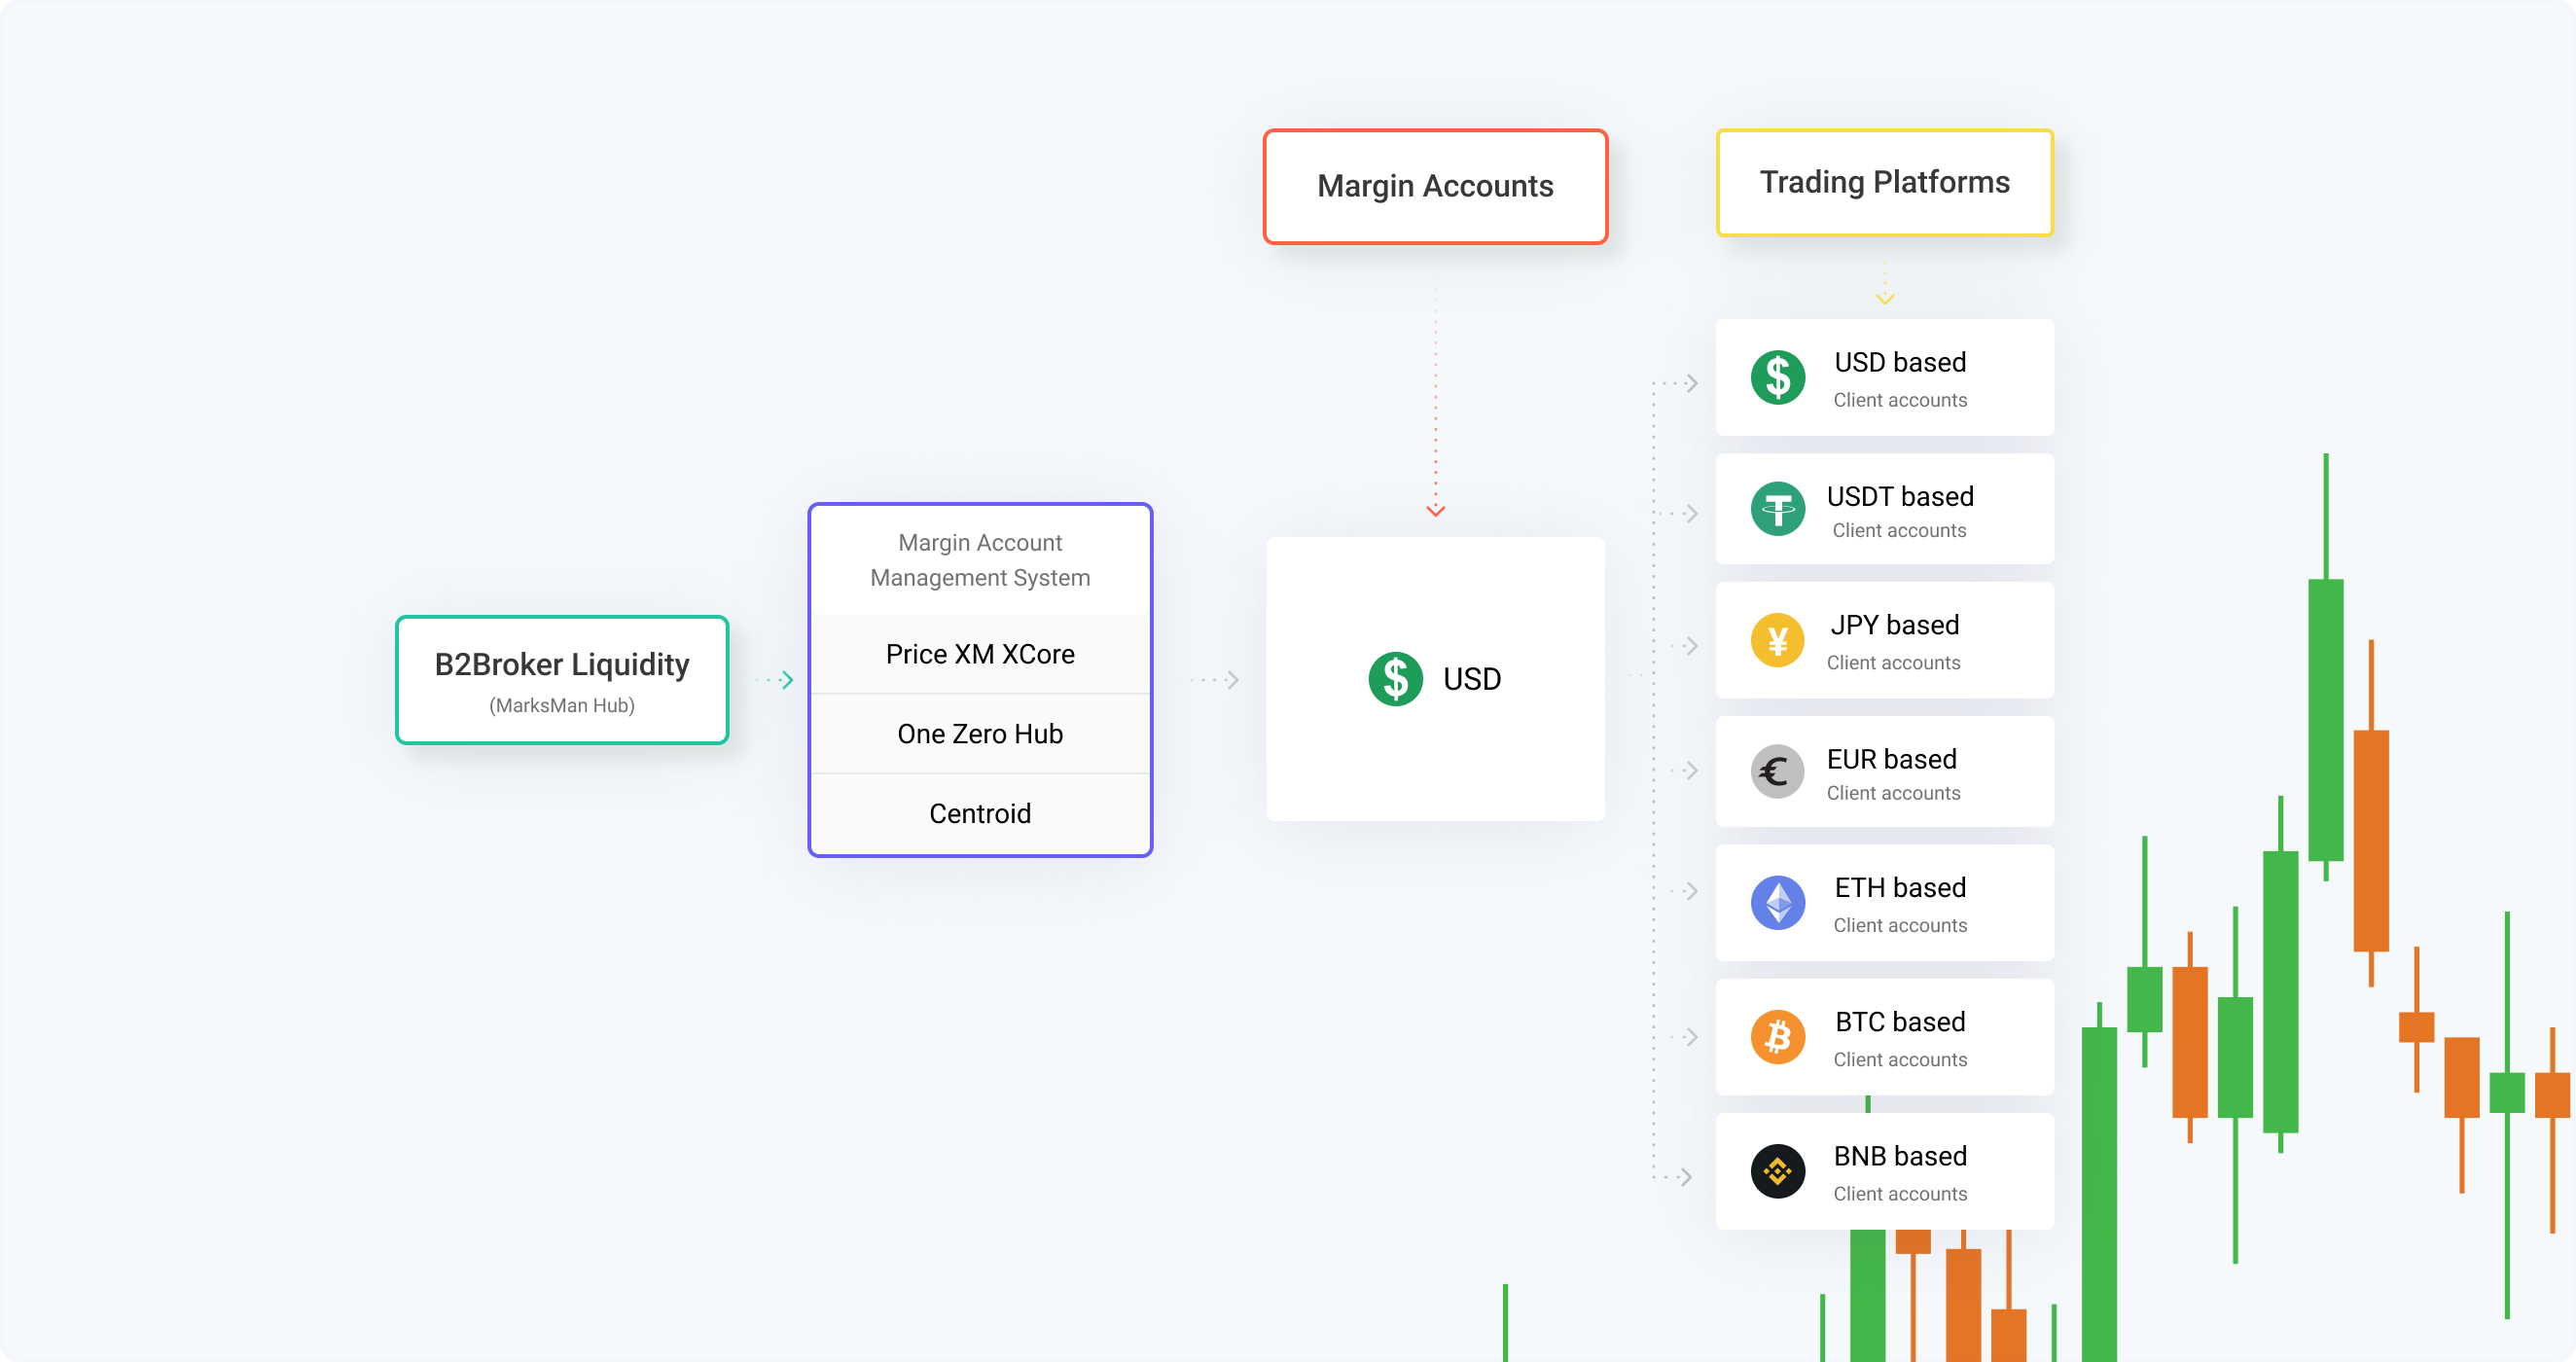The image size is (2576, 1362).
Task: Click Client accounts under EUR based
Action: coord(1893,793)
